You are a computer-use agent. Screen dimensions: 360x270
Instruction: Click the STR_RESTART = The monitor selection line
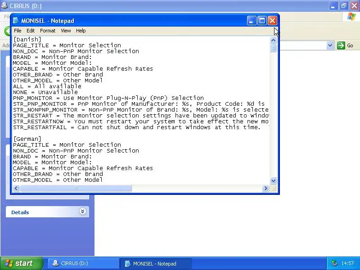coord(141,116)
